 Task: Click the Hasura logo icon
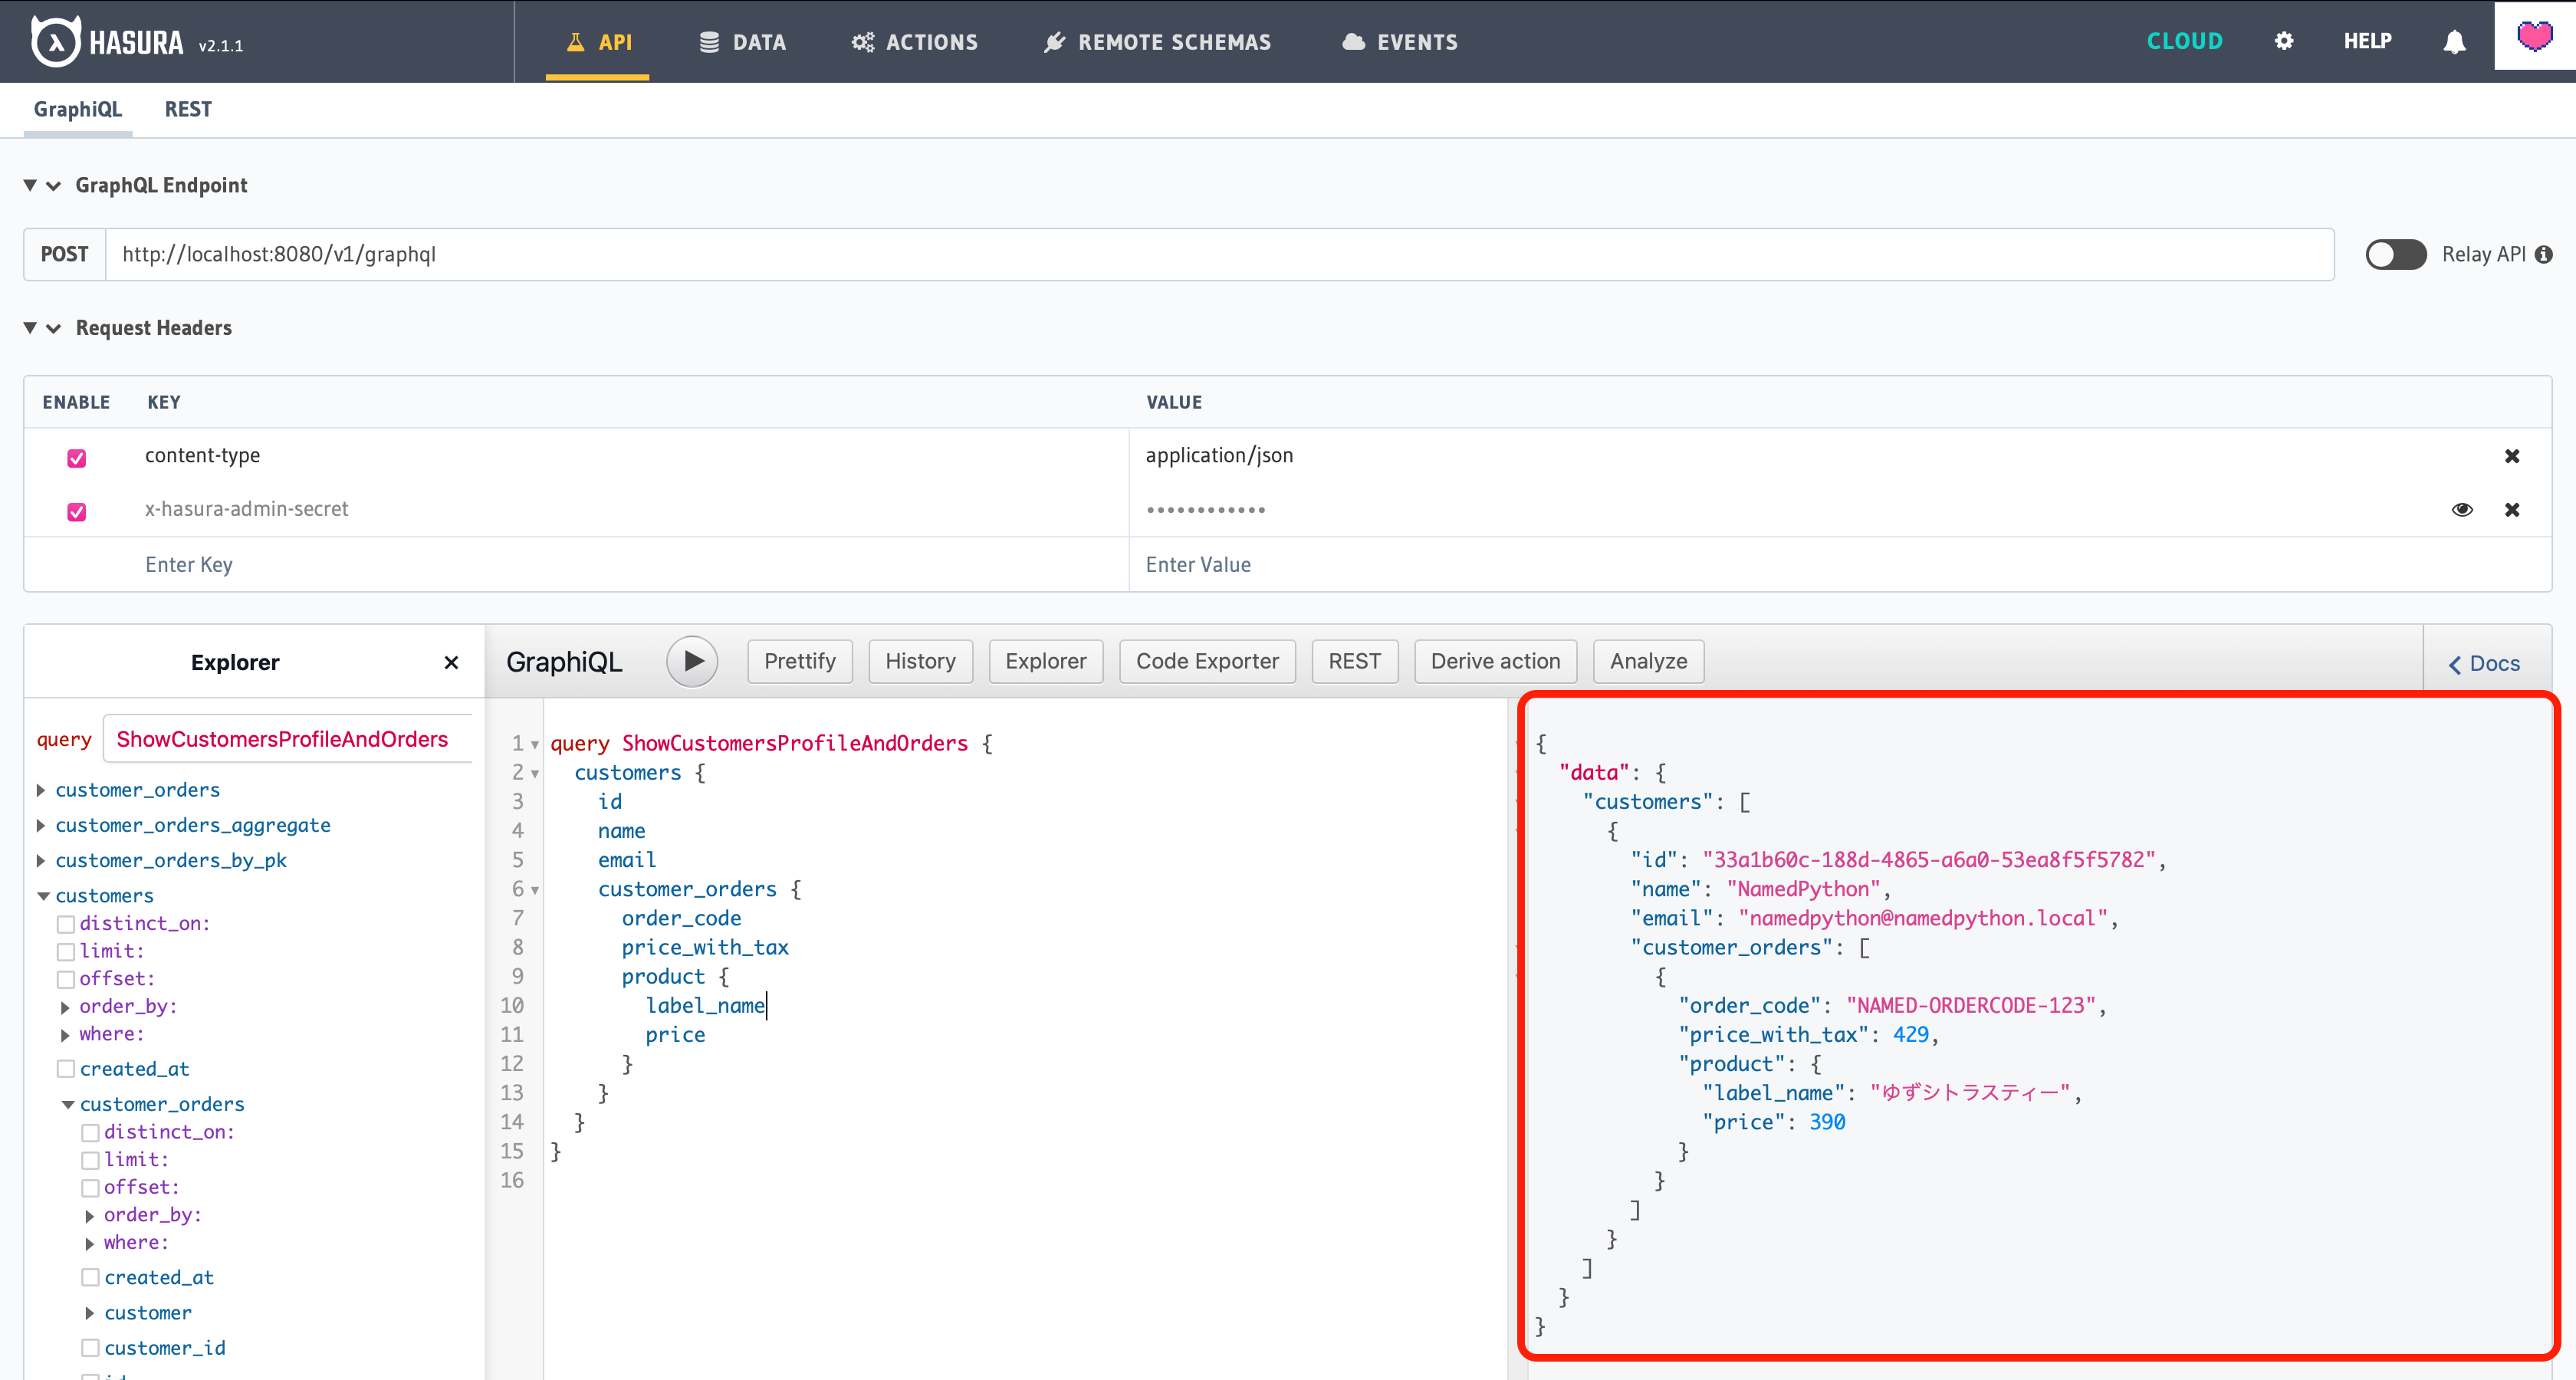click(55, 42)
